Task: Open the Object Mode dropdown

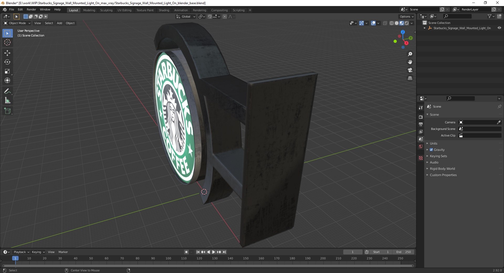Action: click(x=17, y=23)
